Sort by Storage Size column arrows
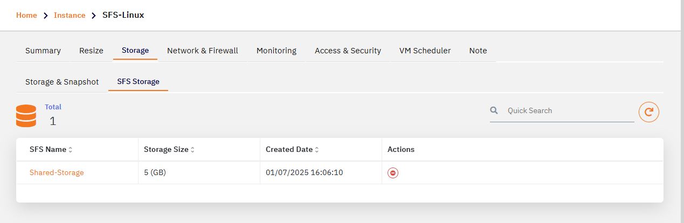This screenshot has height=223, width=684. click(192, 150)
